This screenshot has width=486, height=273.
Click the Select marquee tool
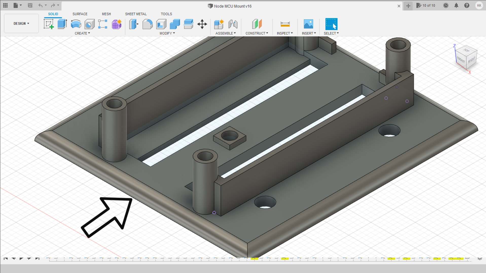point(331,24)
